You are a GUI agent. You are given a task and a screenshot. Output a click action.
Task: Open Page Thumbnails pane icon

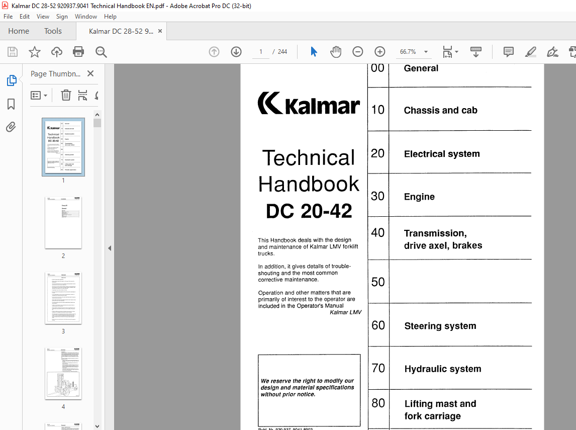pos(12,80)
